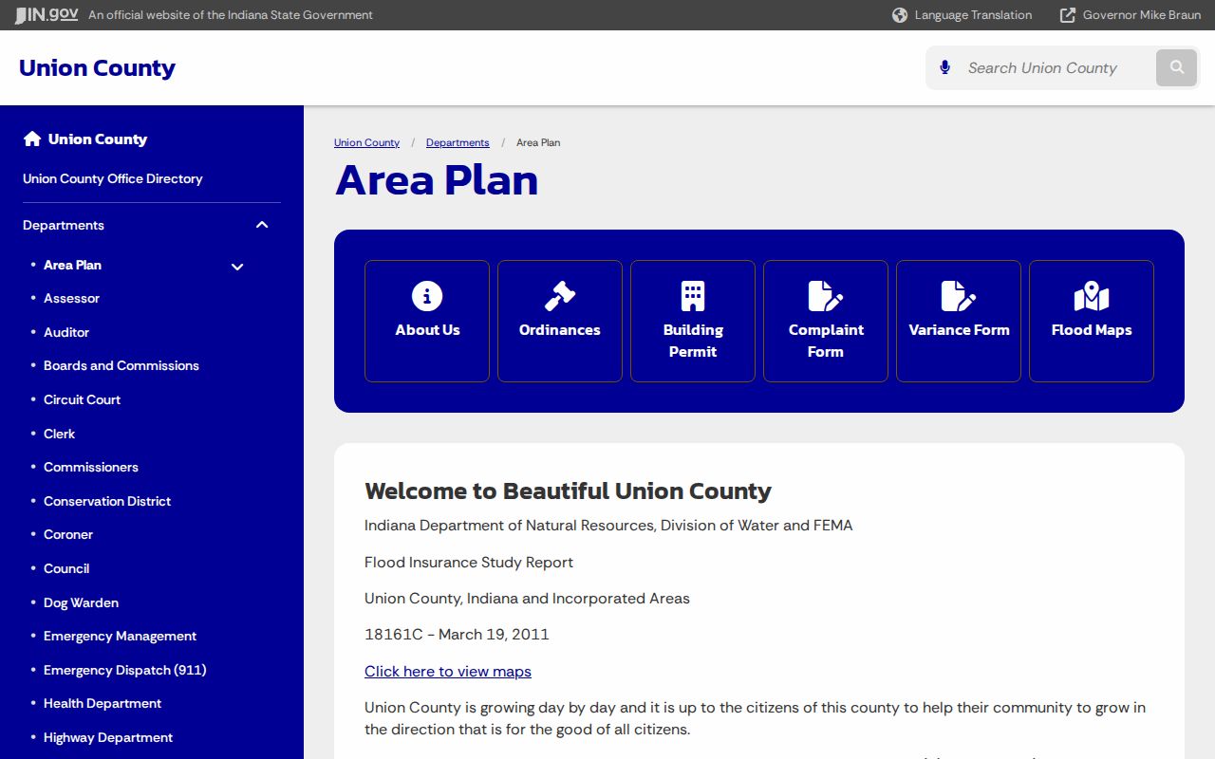Select Departments in the sidebar
The height and width of the screenshot is (759, 1215).
coord(64,225)
